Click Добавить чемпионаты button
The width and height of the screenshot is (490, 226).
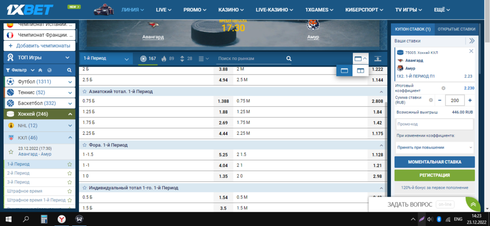39,46
